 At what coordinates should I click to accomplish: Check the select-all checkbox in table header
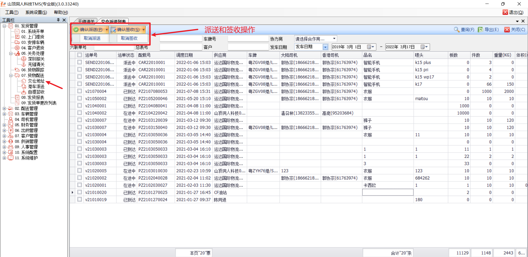point(79,55)
